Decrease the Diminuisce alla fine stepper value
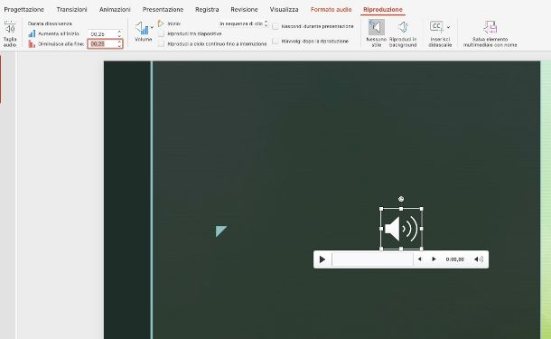 pos(119,46)
